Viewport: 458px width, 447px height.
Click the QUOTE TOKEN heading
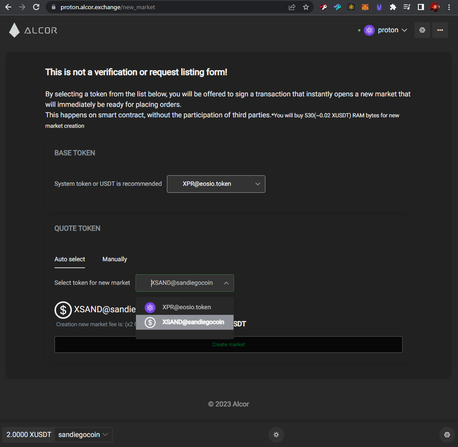(78, 229)
